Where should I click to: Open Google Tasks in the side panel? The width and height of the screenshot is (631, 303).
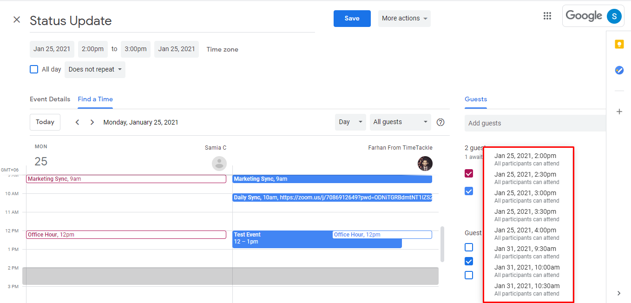click(619, 70)
